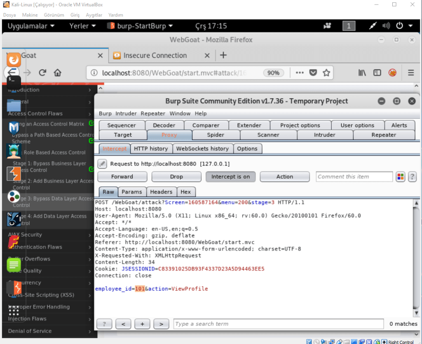The width and height of the screenshot is (422, 344).
Task: Open the Action menu button
Action: click(x=285, y=177)
